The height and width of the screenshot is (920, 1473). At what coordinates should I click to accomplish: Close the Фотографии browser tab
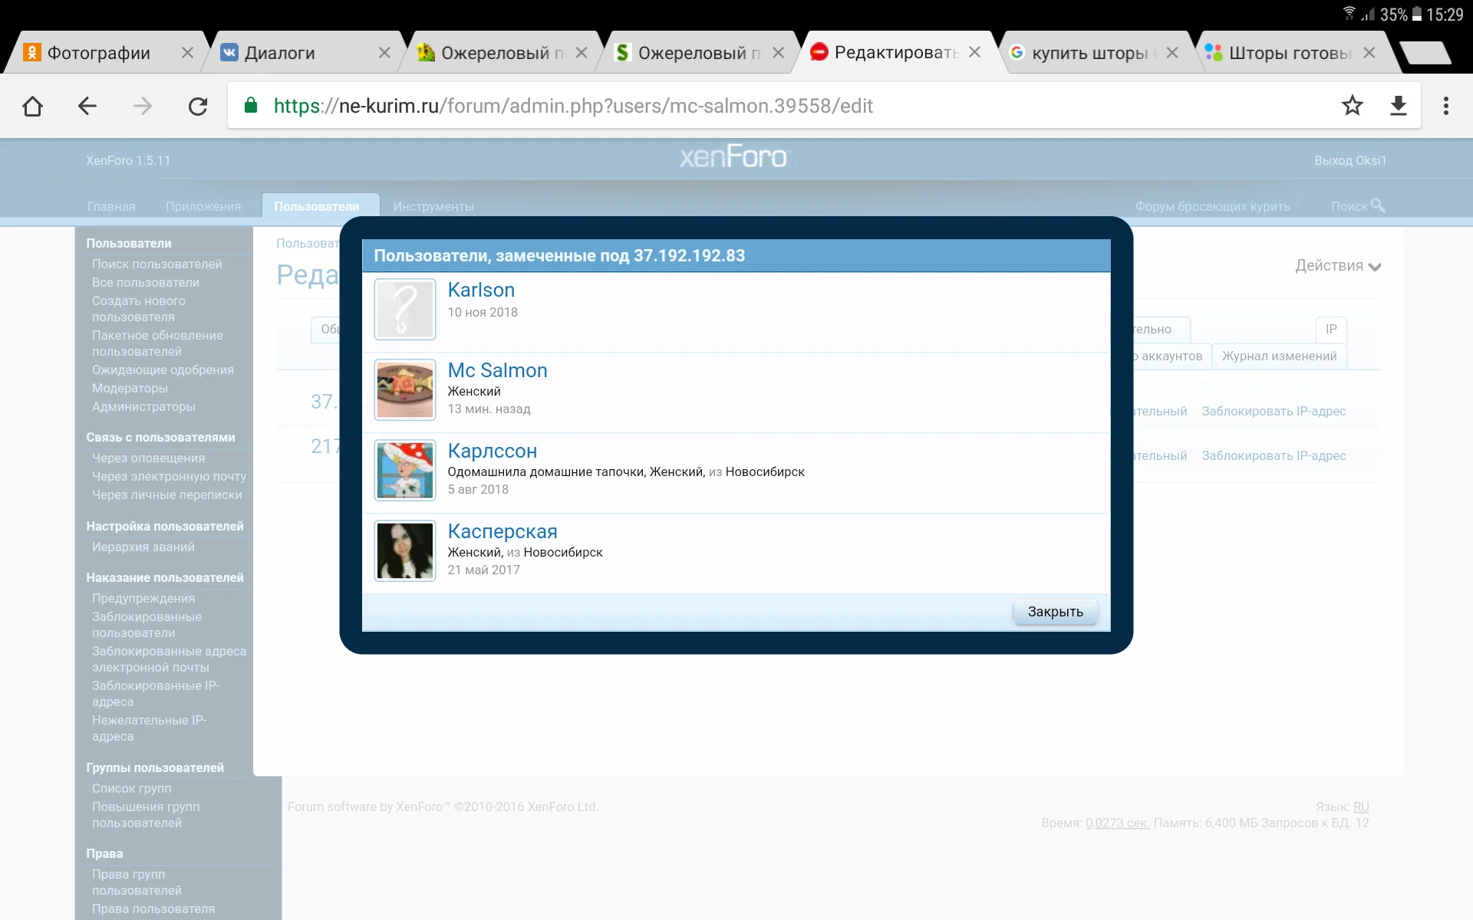click(187, 53)
